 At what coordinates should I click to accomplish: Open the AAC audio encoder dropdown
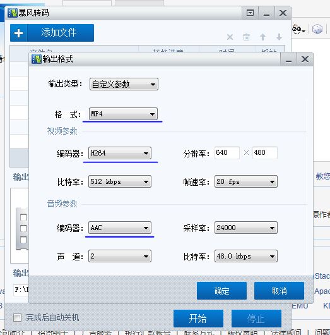(x=120, y=228)
